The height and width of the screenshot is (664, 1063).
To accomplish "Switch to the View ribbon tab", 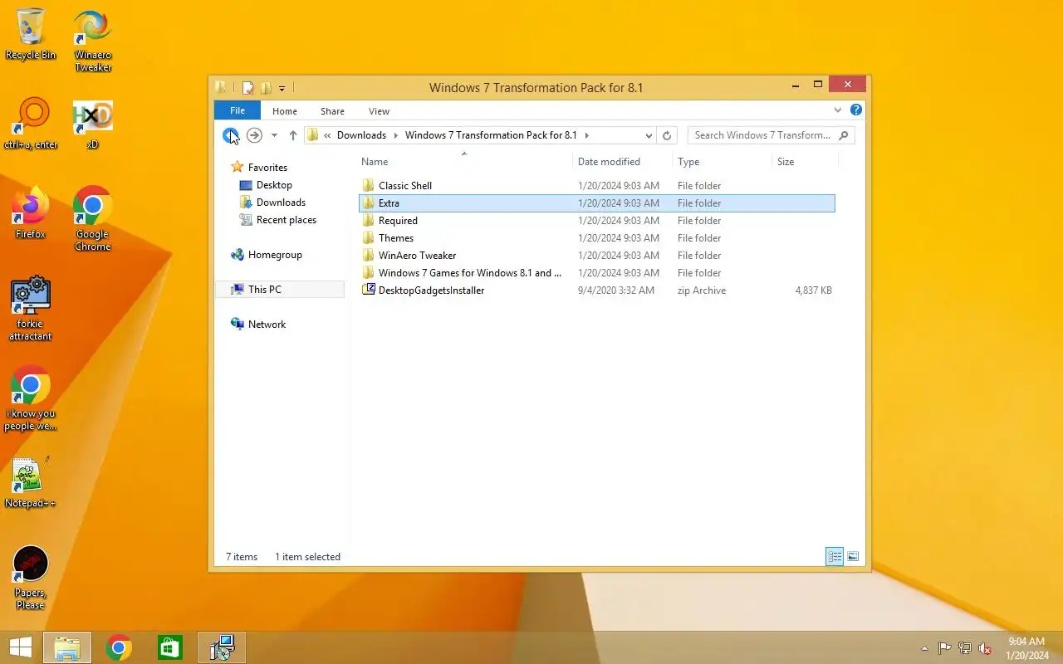I will tap(379, 111).
